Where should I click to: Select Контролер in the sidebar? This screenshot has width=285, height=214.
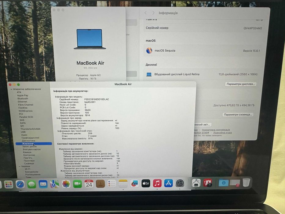29,155
